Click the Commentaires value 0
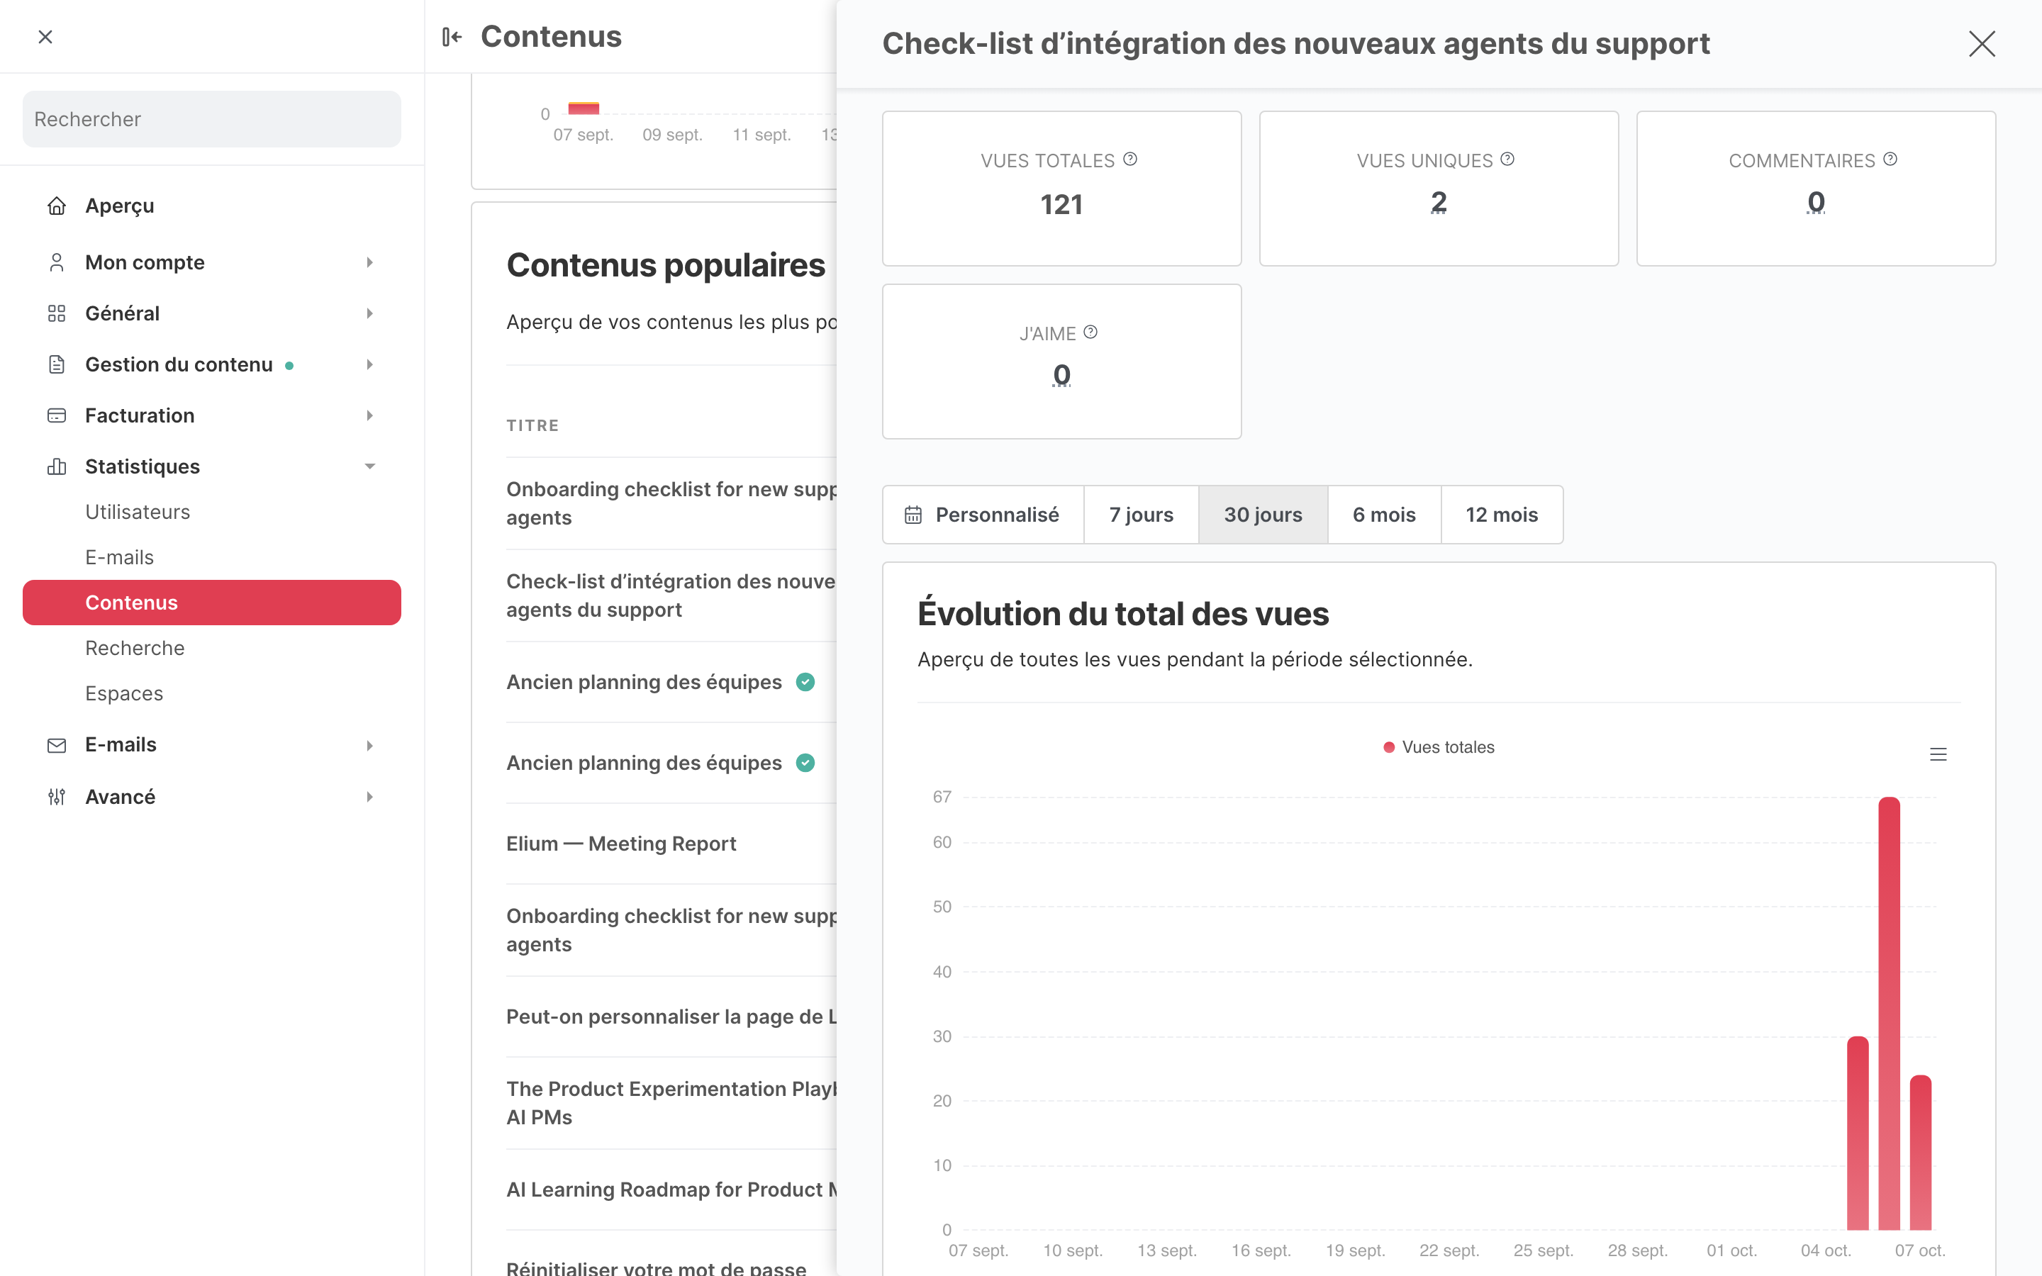Viewport: 2042px width, 1276px height. 1816,203
